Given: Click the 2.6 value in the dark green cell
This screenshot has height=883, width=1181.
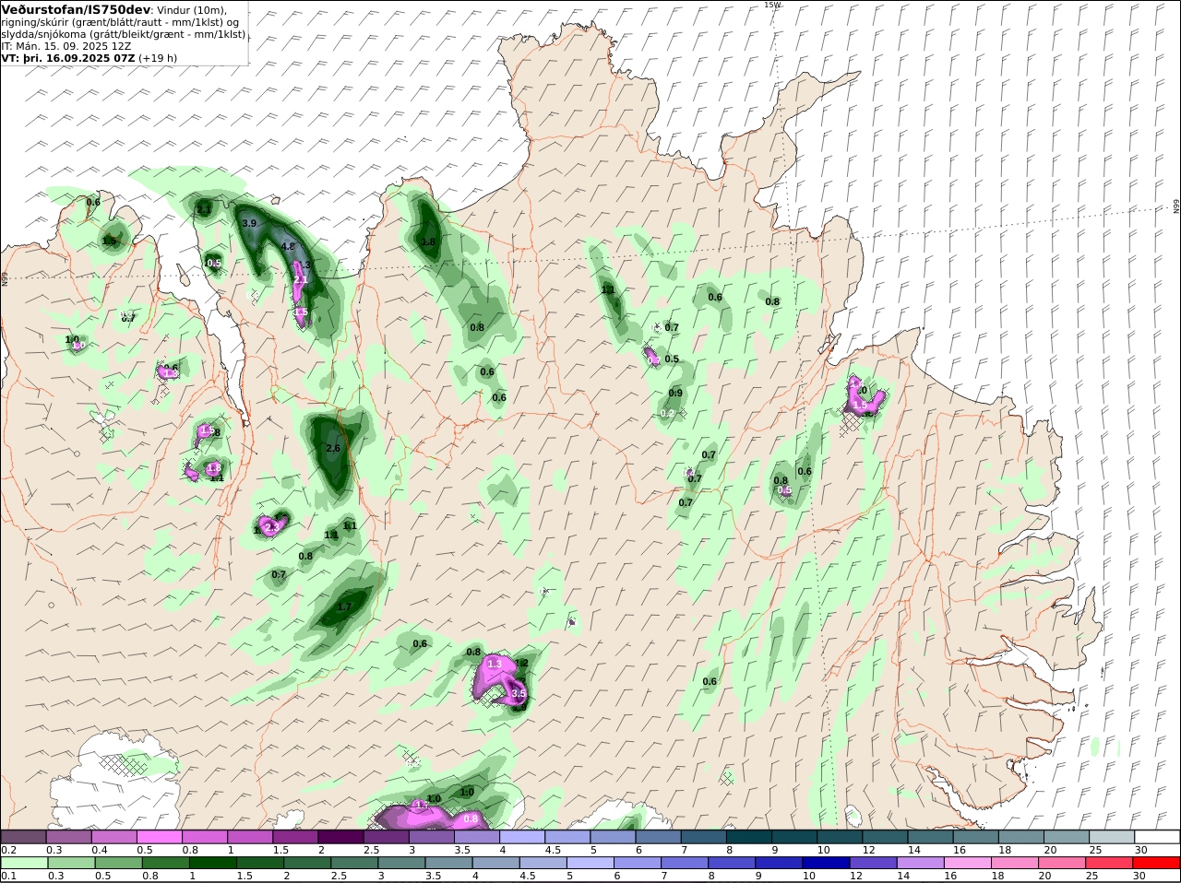Looking at the screenshot, I should (x=333, y=448).
